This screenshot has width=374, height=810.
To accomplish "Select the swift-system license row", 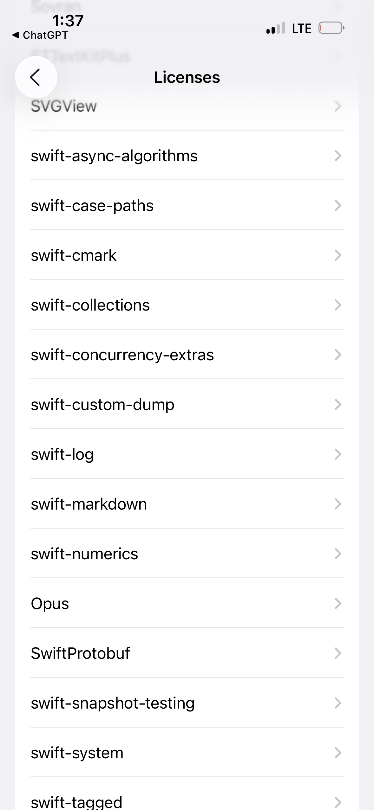I will click(x=187, y=753).
